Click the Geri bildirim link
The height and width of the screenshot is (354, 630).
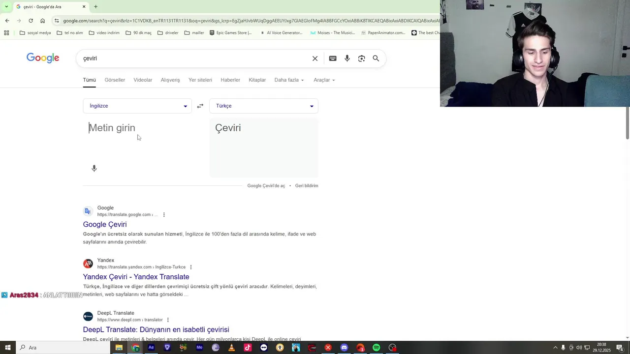coord(307,186)
